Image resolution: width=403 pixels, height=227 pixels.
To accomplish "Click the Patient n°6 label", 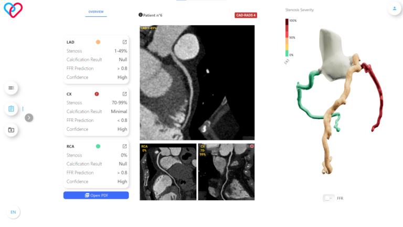I will [153, 15].
